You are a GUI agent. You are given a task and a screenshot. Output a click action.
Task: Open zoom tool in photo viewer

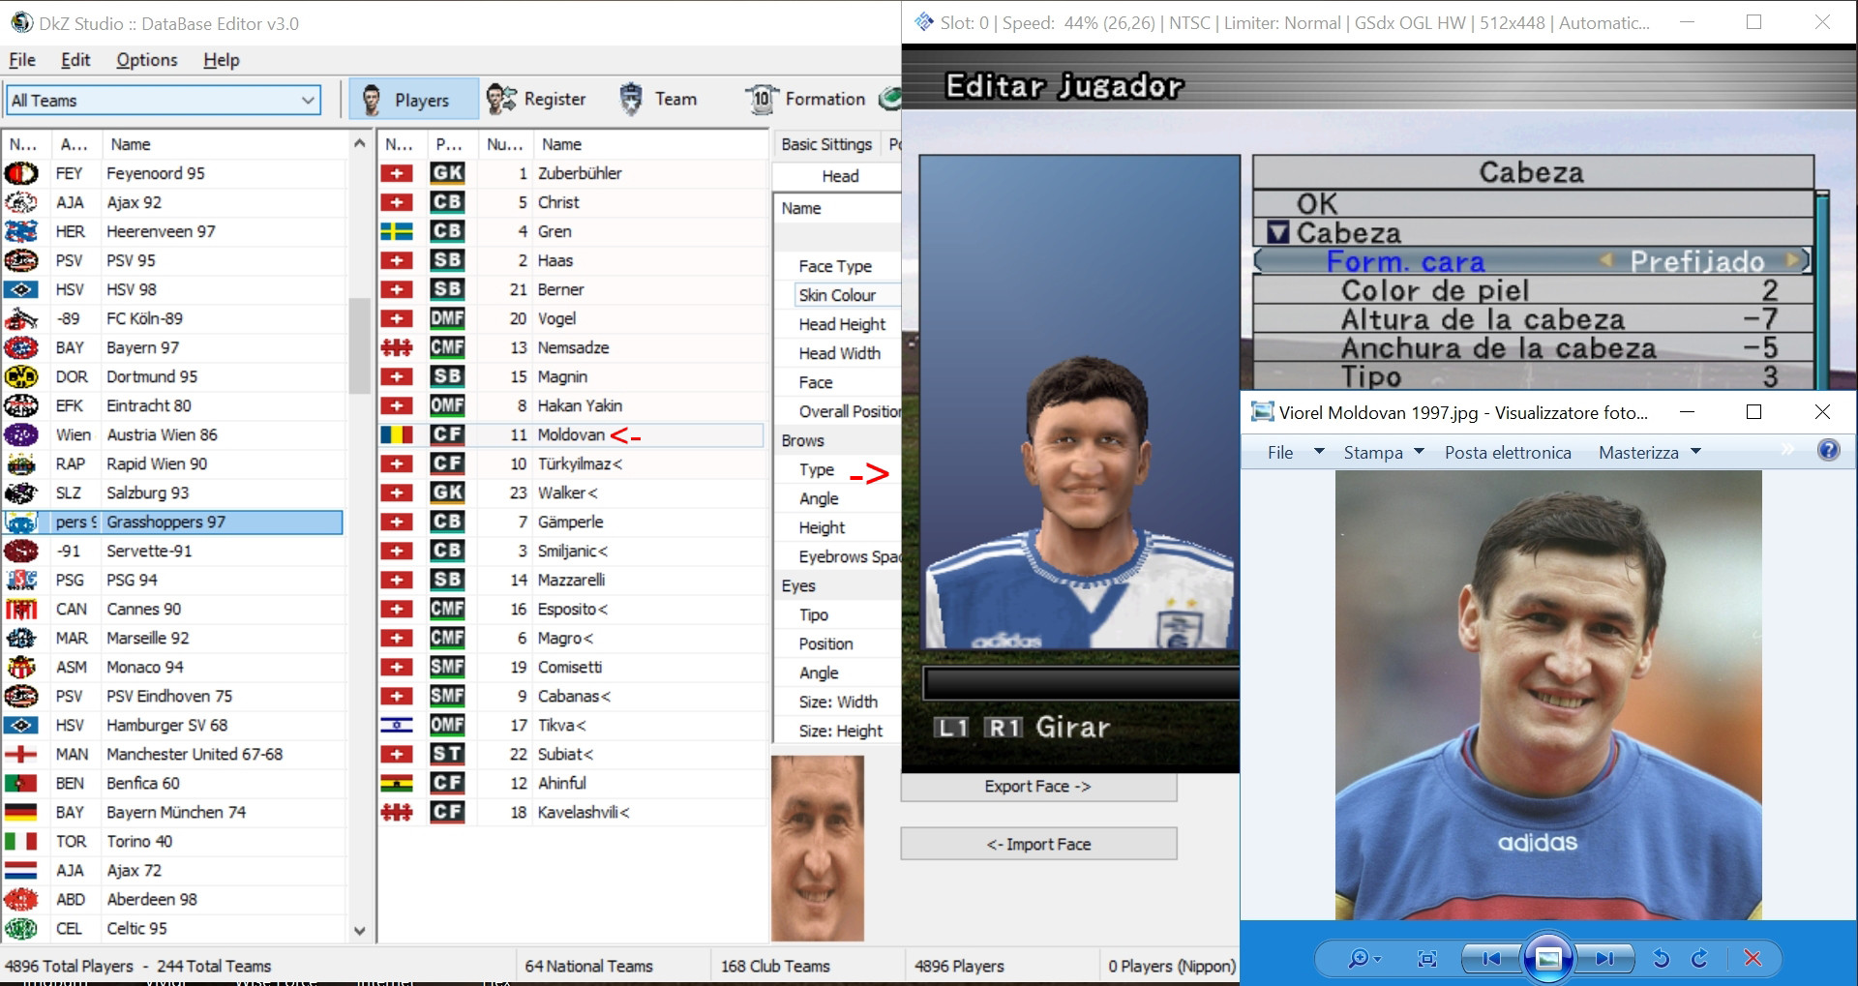click(x=1364, y=959)
